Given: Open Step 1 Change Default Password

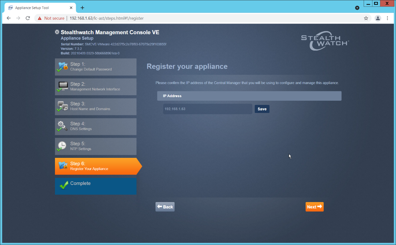Looking at the screenshot, I should click(x=96, y=67).
